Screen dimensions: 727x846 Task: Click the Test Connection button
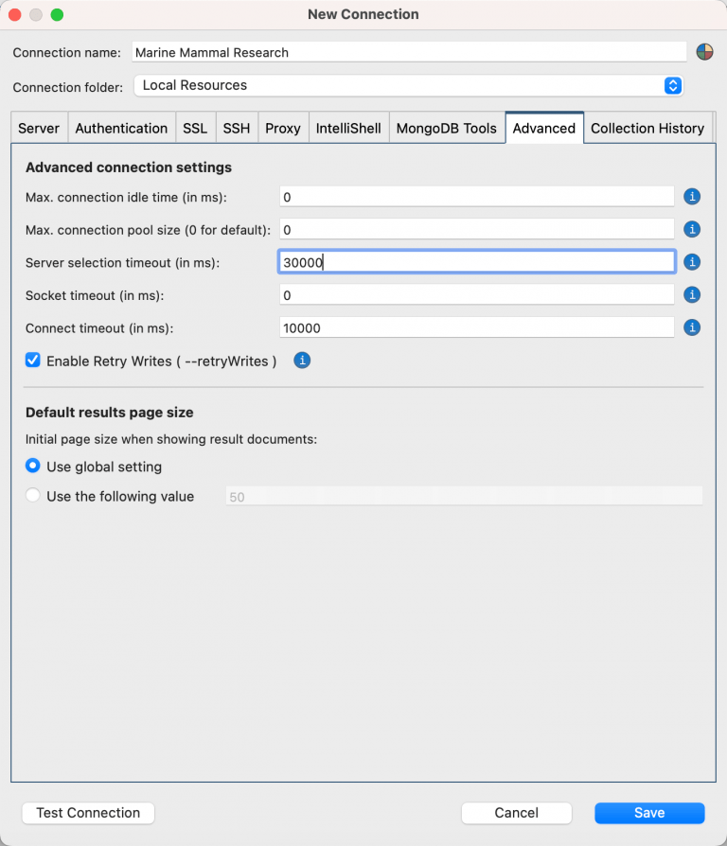(87, 812)
